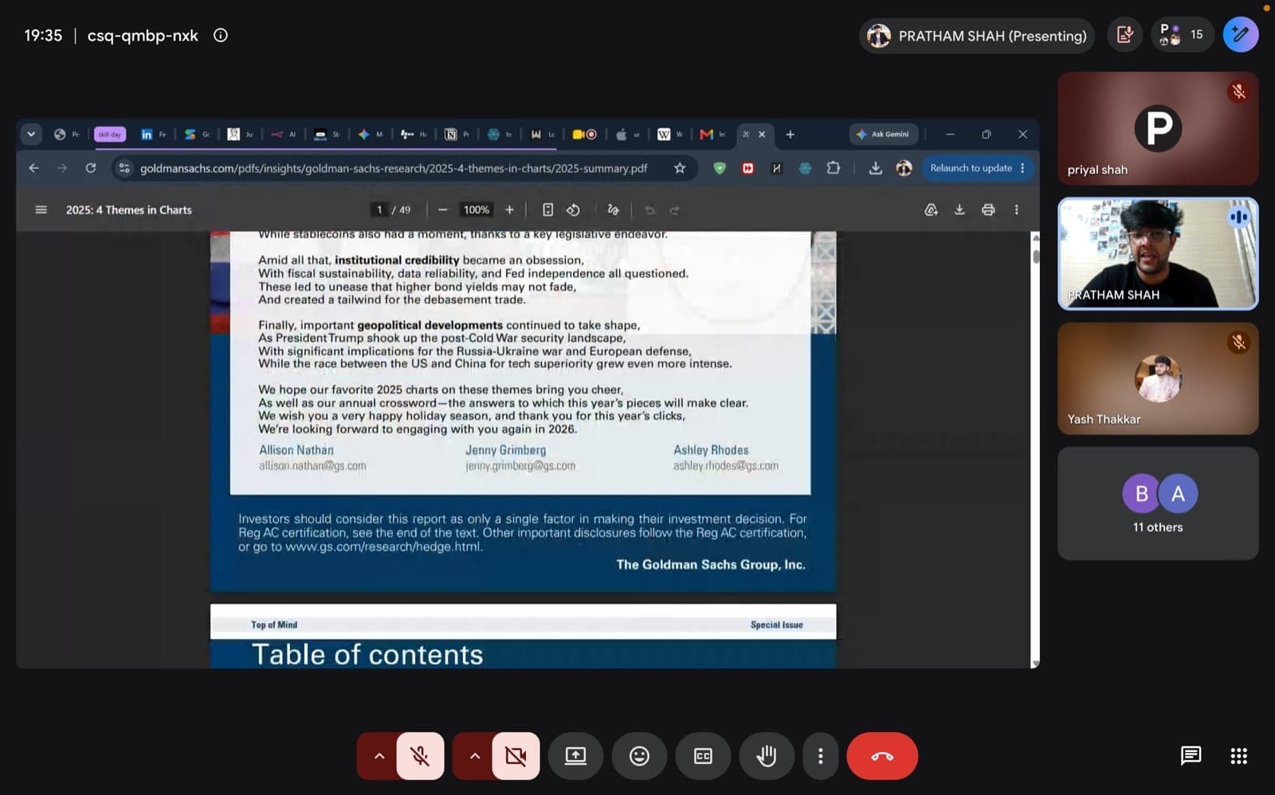Fit PDF to page
Image resolution: width=1275 pixels, height=795 pixels.
coord(547,210)
